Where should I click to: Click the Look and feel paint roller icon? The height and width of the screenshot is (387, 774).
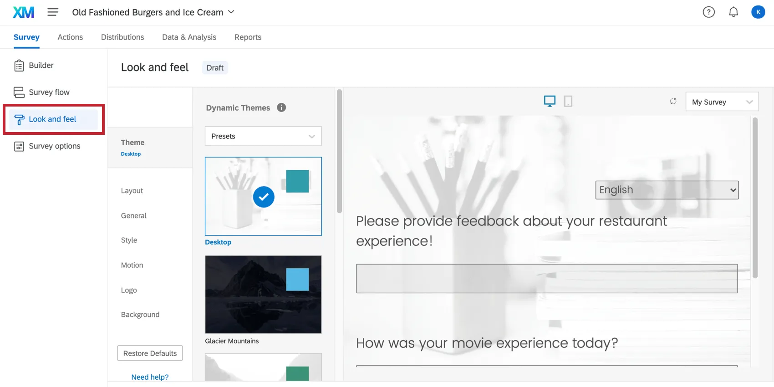(x=19, y=119)
